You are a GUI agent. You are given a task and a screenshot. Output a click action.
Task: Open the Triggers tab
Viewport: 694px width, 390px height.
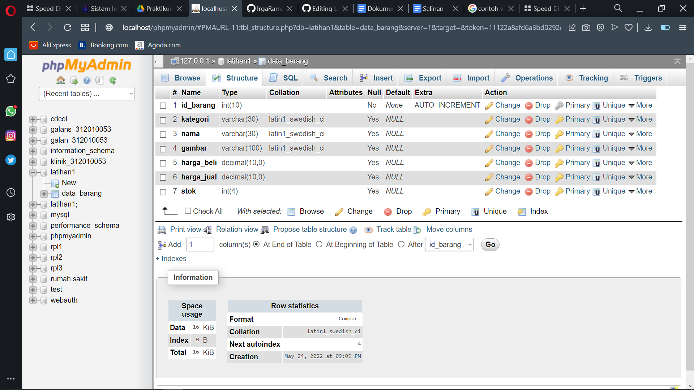647,78
